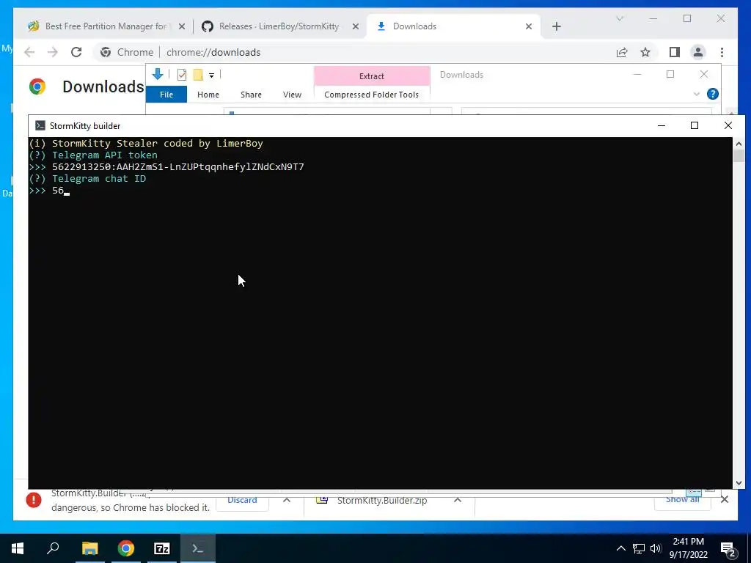
Task: Click the terminal scrollbar down arrow
Action: [x=739, y=483]
